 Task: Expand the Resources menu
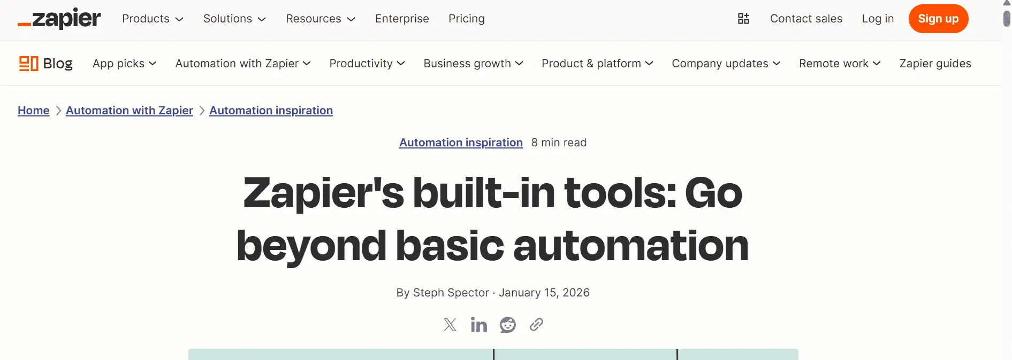[321, 19]
